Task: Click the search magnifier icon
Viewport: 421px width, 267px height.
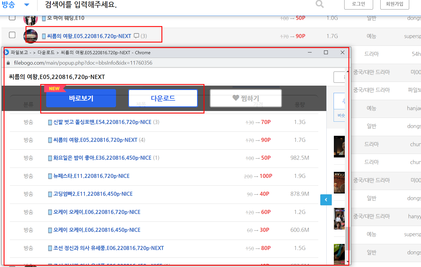Action: 319,4
